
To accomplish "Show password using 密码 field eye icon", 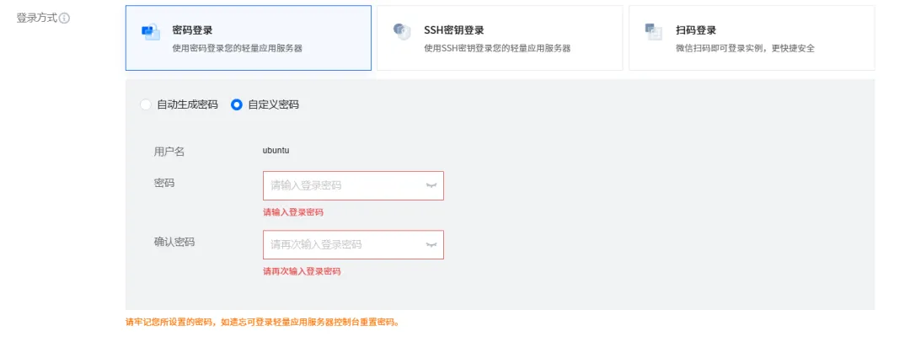I will pos(431,185).
